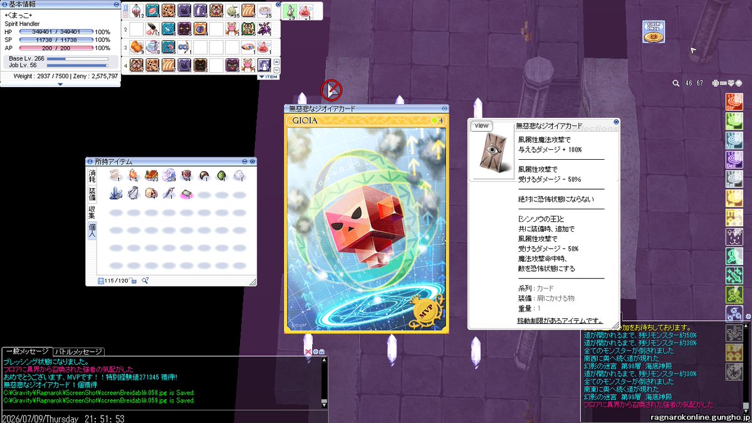Use the purple berries item in hotbar row 2
The height and width of the screenshot is (423, 752).
click(264, 29)
